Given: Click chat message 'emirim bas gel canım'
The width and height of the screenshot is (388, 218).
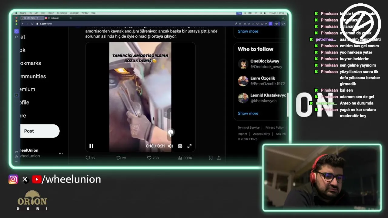Looking at the screenshot, I should pos(359,46).
